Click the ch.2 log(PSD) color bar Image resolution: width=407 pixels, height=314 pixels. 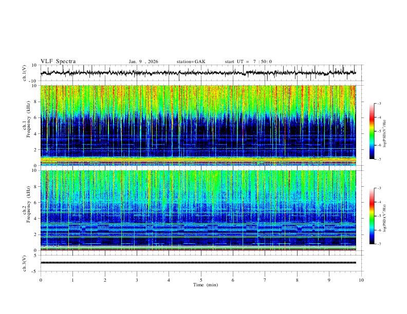(372, 216)
